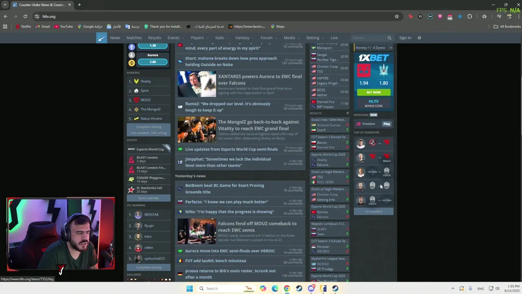Click the XANTARES article thumbnail image

click(197, 84)
